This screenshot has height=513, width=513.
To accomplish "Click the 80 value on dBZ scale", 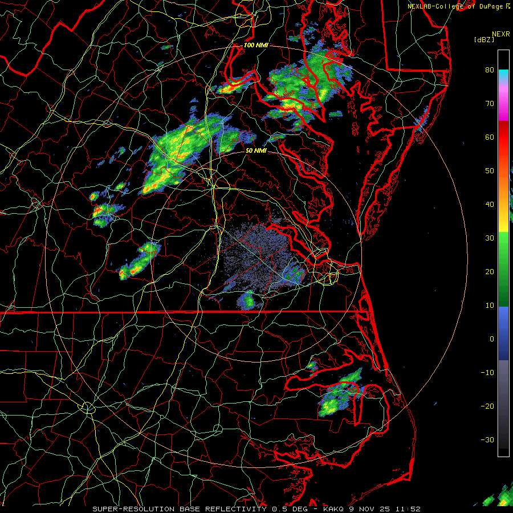I will pyautogui.click(x=490, y=70).
